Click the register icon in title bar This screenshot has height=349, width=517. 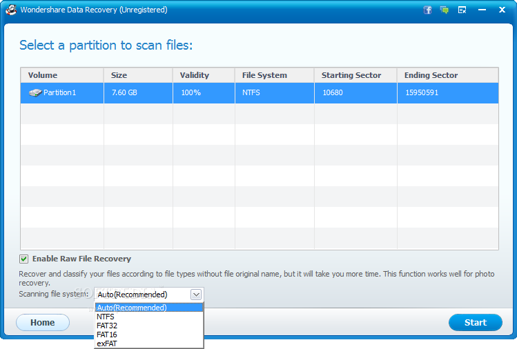tap(462, 10)
